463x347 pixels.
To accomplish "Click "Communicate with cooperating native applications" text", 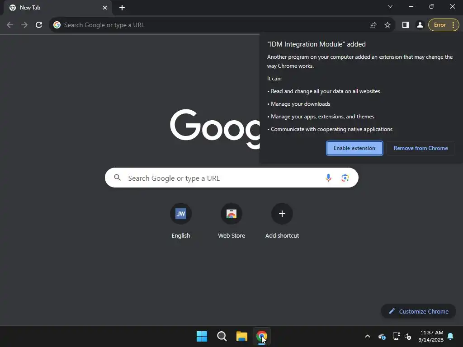I will click(x=331, y=129).
